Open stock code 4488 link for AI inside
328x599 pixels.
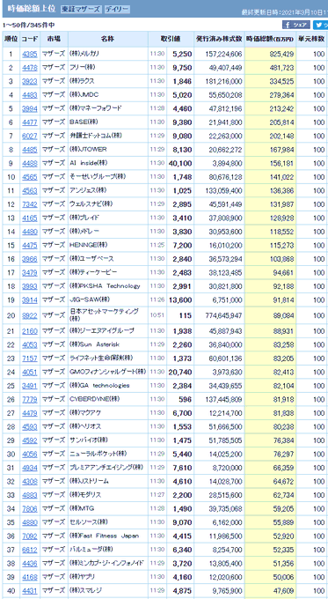click(x=29, y=164)
